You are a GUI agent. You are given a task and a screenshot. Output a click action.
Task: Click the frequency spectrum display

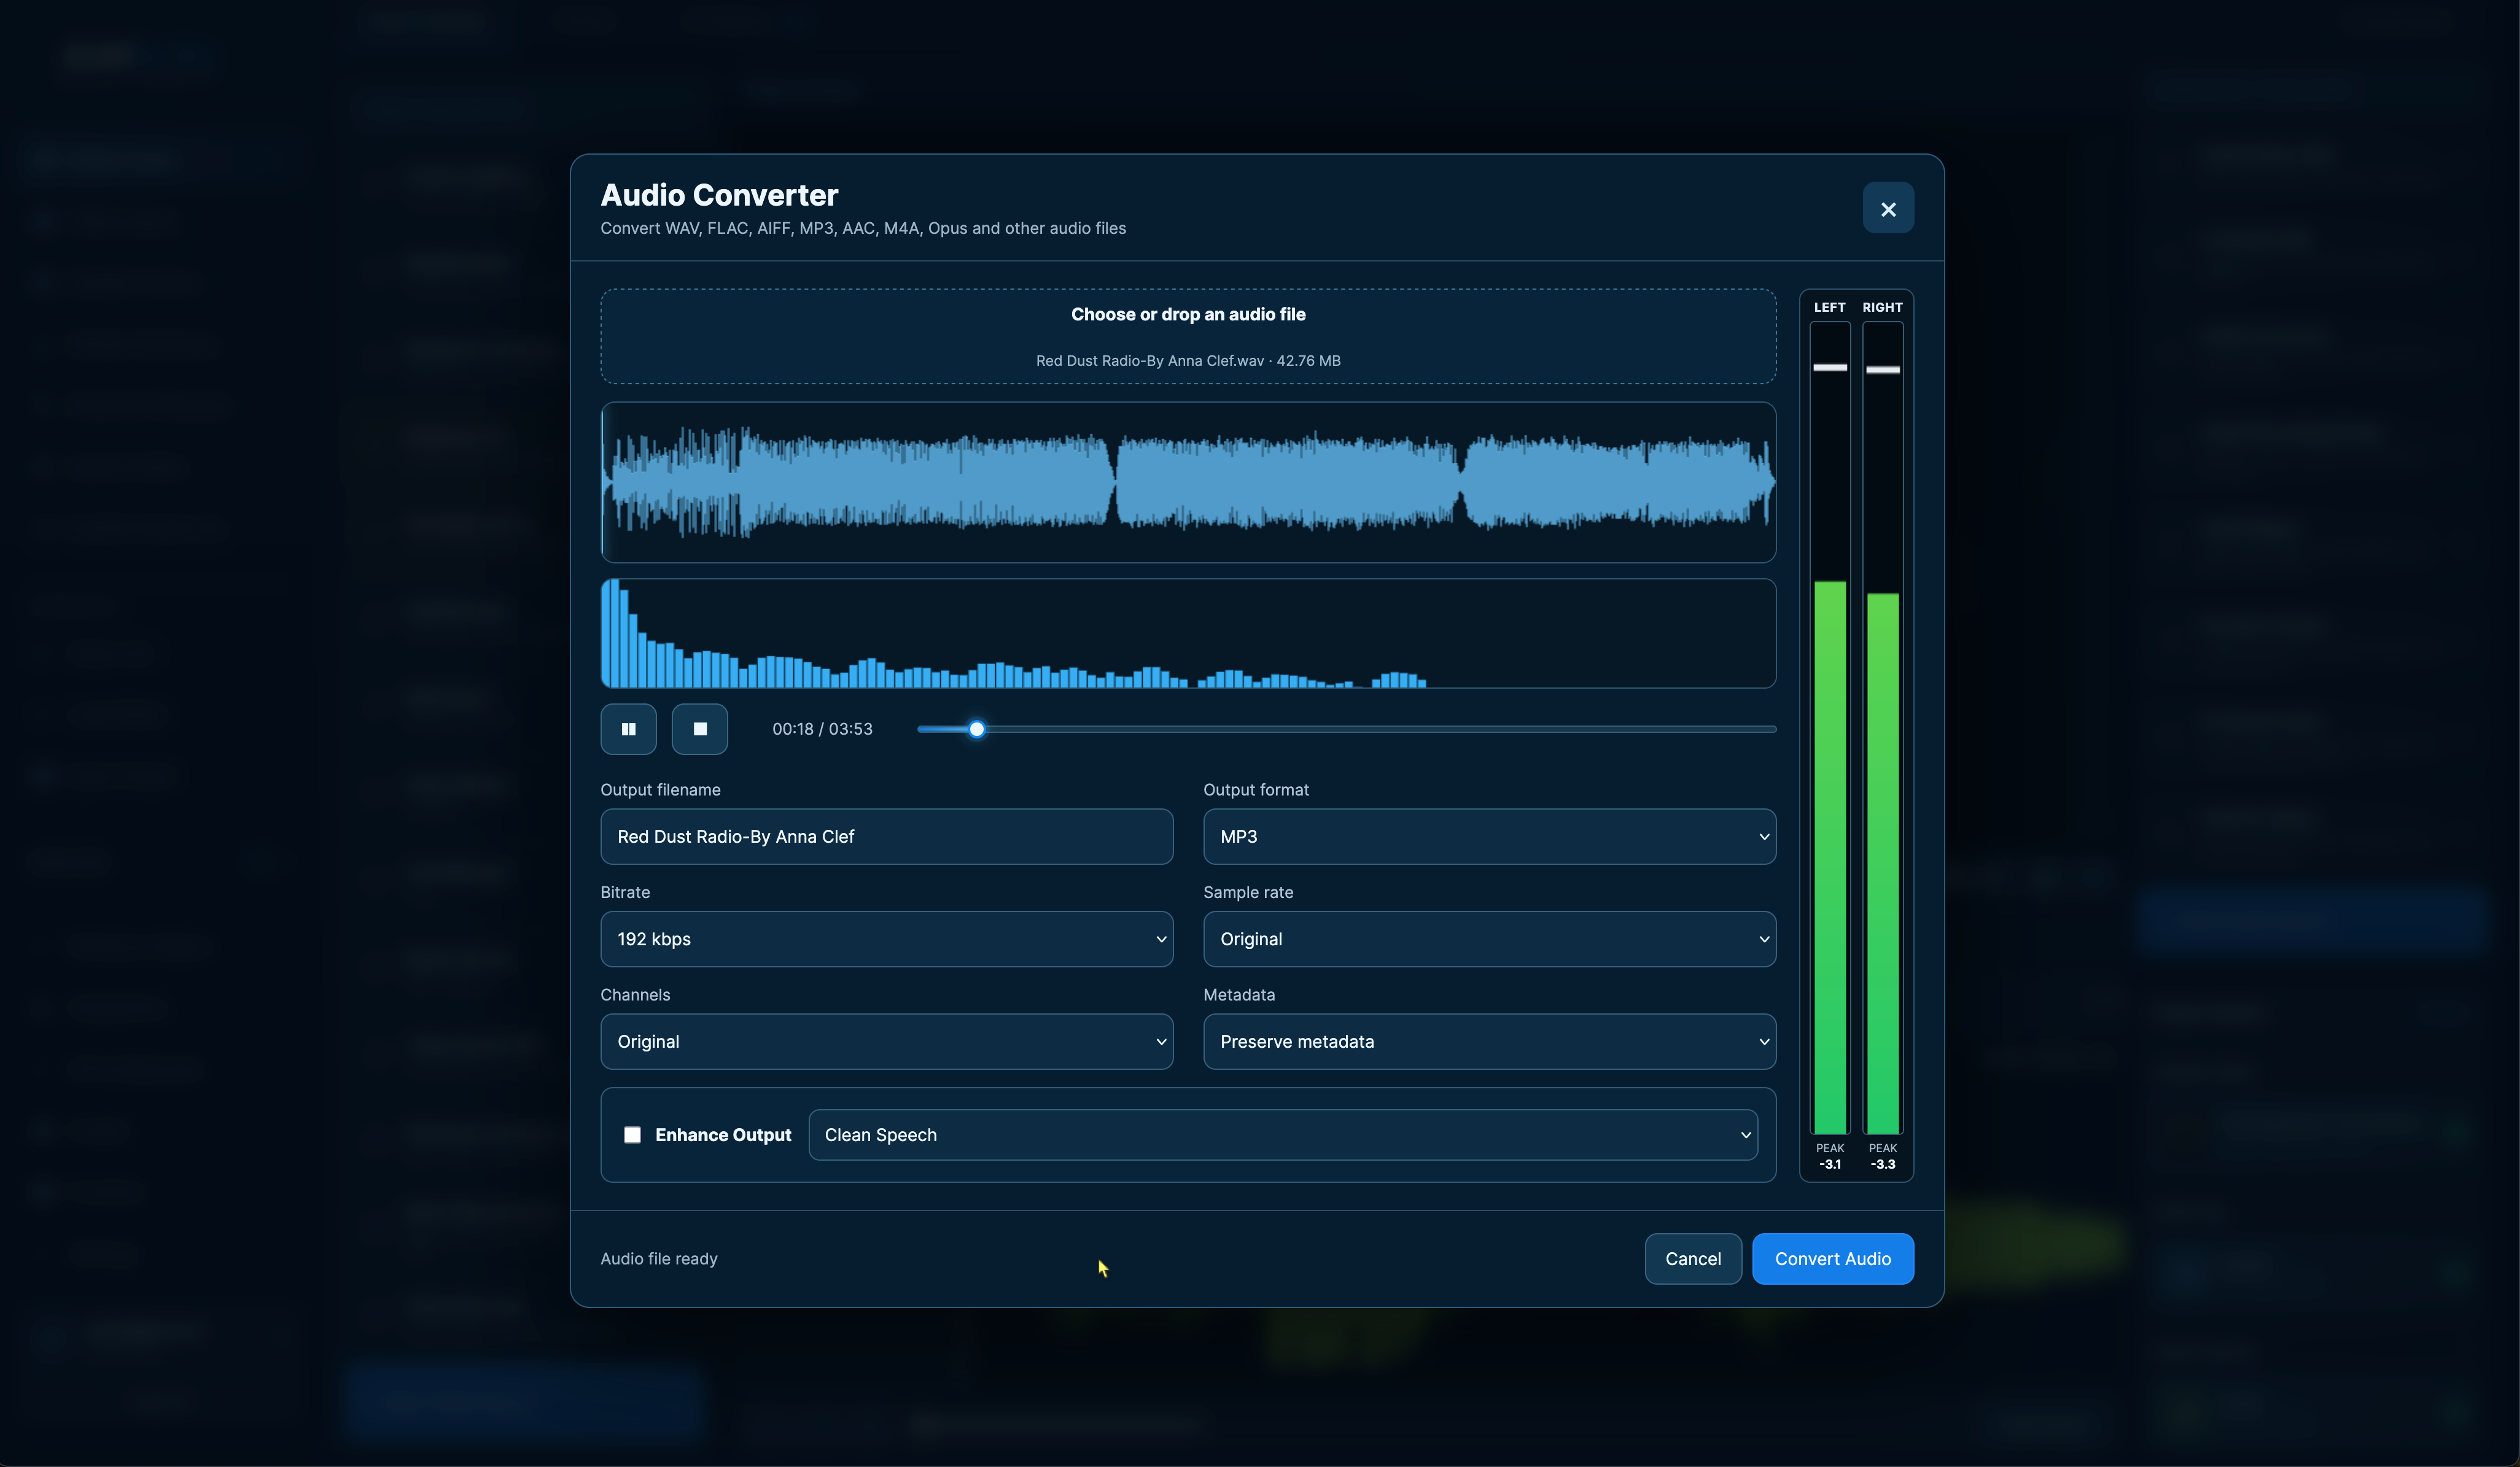coord(1188,633)
